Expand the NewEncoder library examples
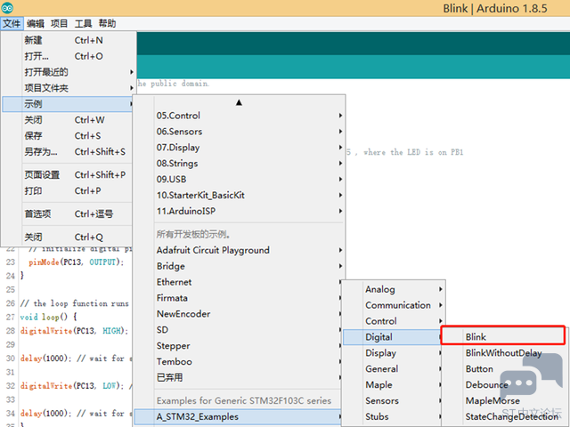 pos(238,314)
